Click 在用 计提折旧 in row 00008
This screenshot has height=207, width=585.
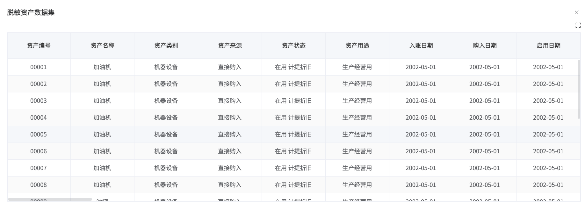point(293,185)
